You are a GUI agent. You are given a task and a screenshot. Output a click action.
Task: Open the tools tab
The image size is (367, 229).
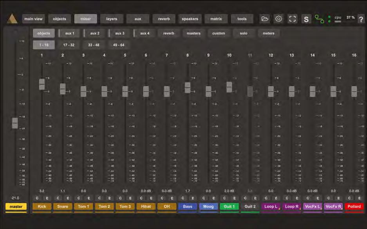(x=242, y=19)
